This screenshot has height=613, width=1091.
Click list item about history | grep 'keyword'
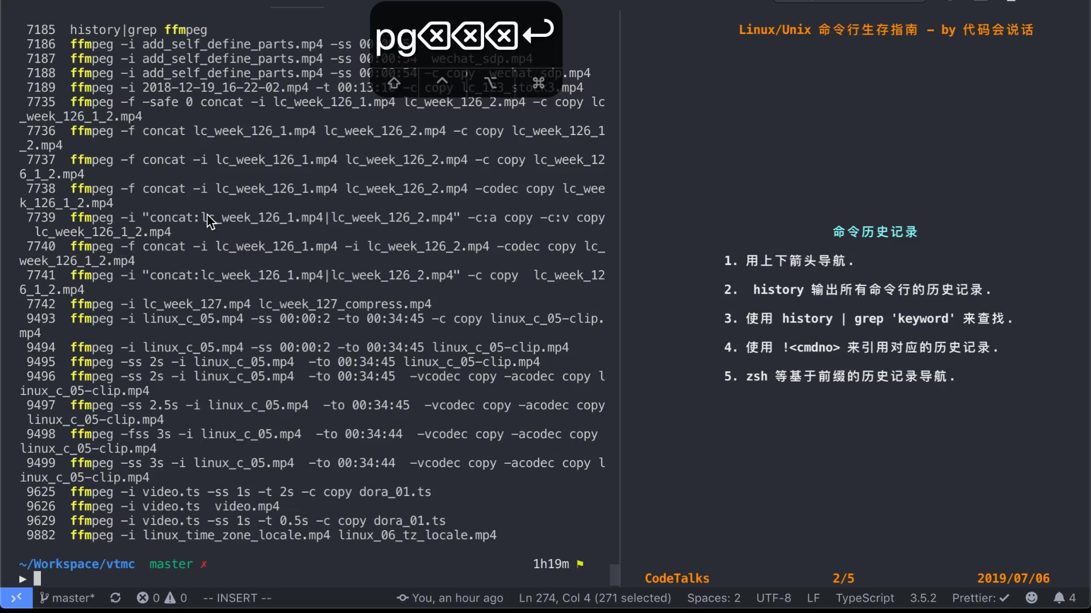868,318
